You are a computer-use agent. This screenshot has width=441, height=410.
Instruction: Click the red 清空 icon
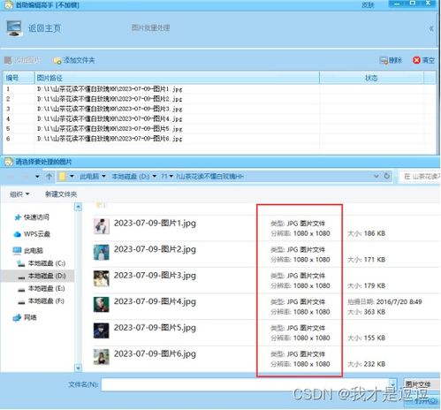tap(416, 60)
